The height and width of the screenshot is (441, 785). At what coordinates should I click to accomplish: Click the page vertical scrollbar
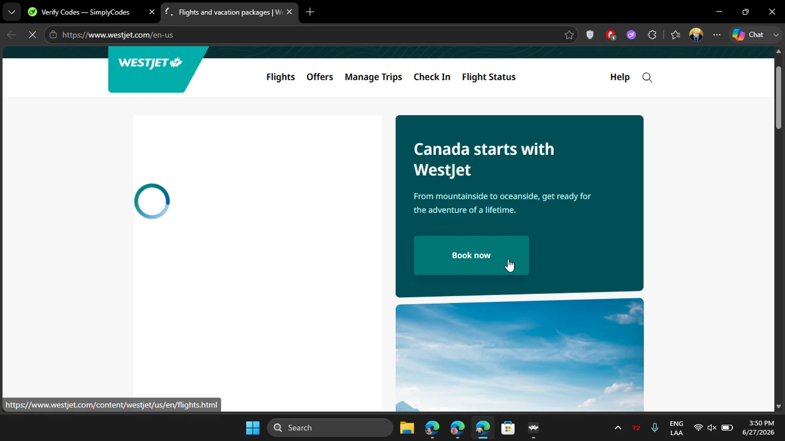(779, 98)
